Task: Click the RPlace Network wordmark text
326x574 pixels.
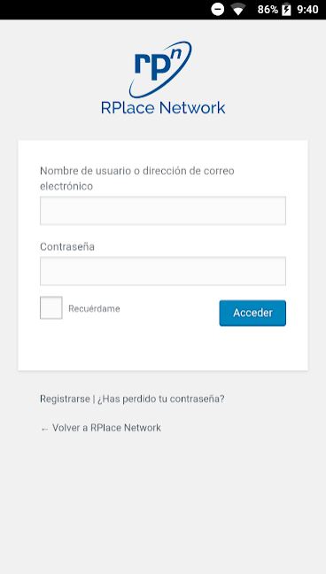Action: [163, 108]
